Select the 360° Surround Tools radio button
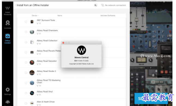The width and height of the screenshot is (176, 106). click(26, 22)
